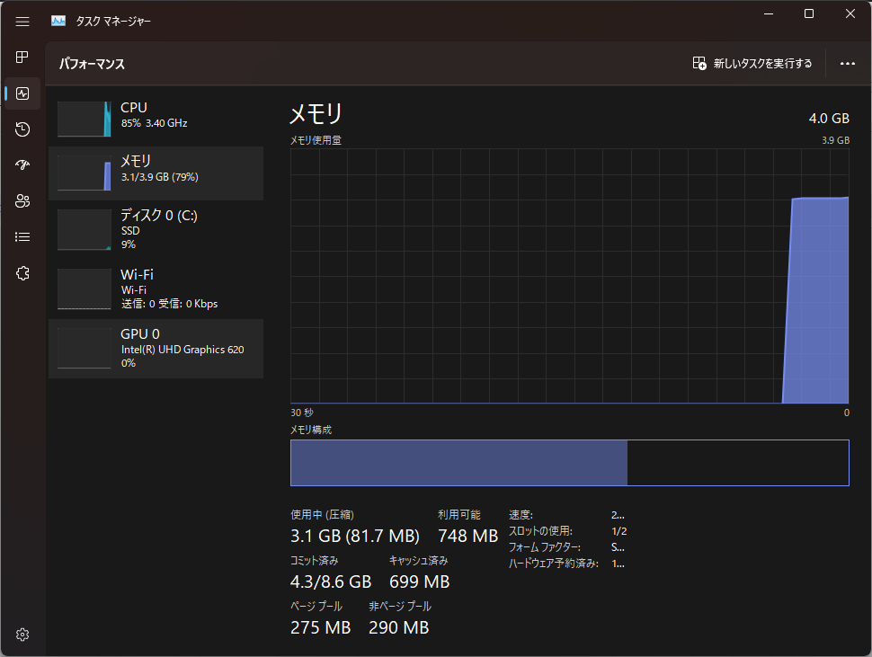Click 85% 3.40 GHz CPU stats
Viewport: 872px width, 657px height.
tap(154, 123)
